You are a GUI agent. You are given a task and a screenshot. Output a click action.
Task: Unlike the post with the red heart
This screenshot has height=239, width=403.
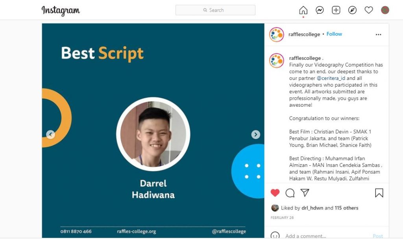point(275,193)
